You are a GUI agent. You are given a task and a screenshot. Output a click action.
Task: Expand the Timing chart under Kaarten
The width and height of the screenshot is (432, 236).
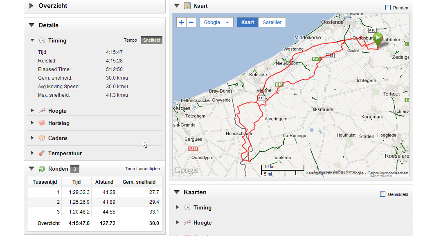178,207
